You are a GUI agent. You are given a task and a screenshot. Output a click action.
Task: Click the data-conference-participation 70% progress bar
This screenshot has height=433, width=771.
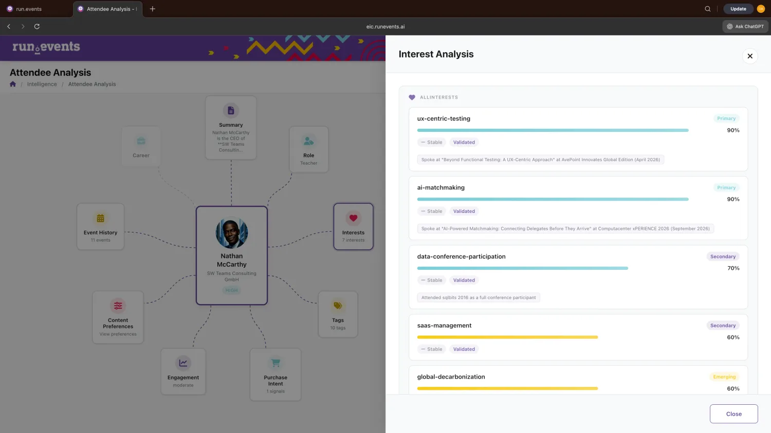523,268
